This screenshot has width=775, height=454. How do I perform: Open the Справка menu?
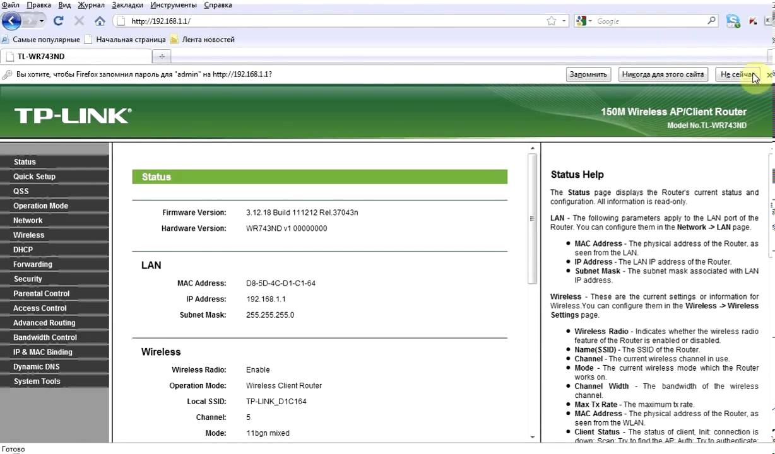pos(218,5)
